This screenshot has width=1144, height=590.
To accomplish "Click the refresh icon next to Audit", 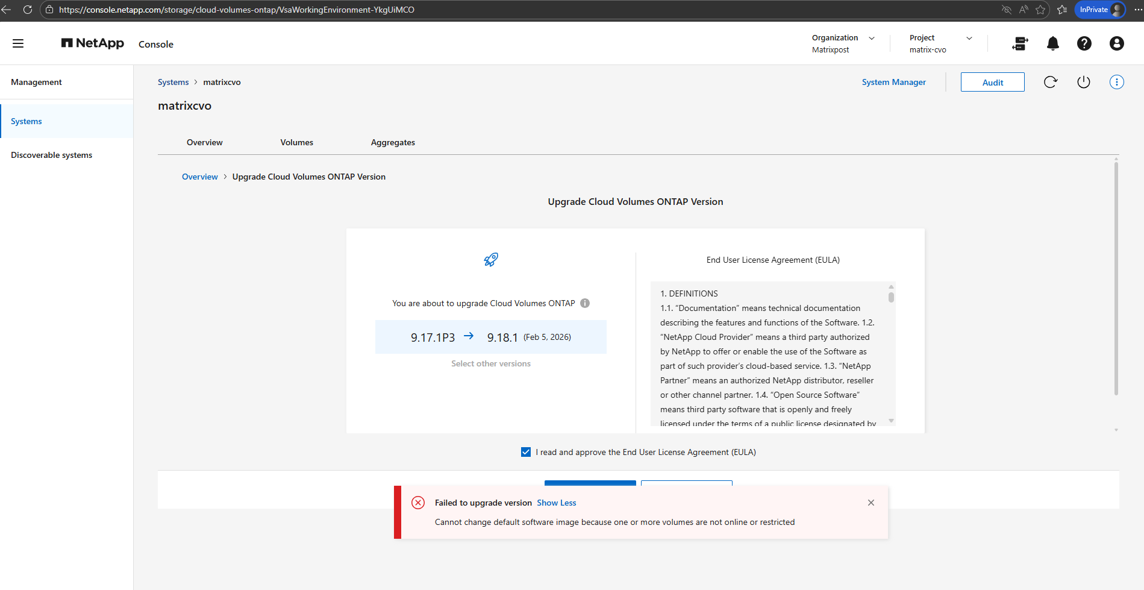I will pyautogui.click(x=1050, y=82).
